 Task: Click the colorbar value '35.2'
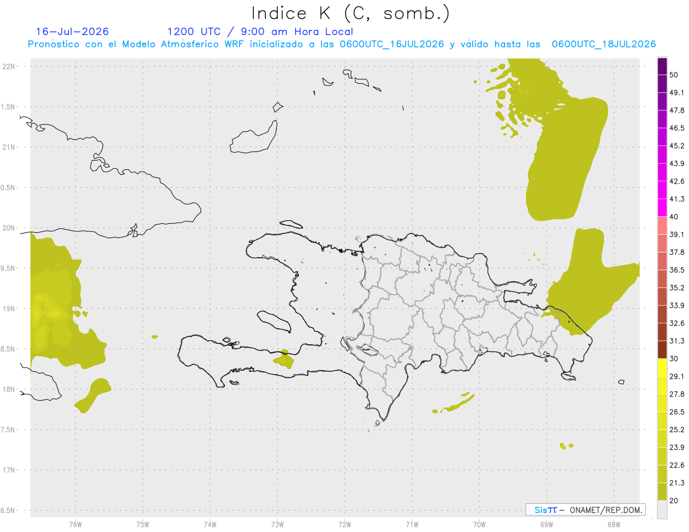tap(677, 288)
